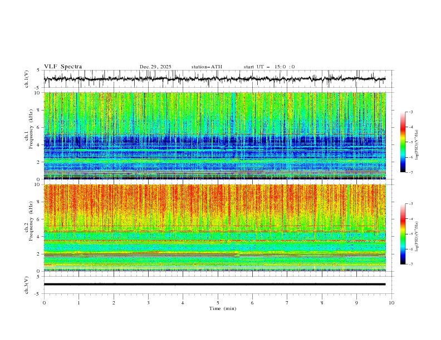441x340 pixels.
Task: Click the "-3" label on ch.1 color bar
Action: click(411, 112)
